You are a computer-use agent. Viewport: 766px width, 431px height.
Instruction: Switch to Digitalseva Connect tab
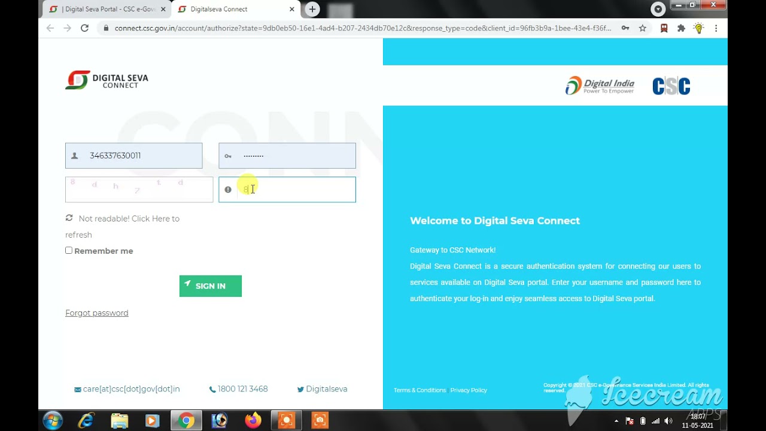click(236, 9)
